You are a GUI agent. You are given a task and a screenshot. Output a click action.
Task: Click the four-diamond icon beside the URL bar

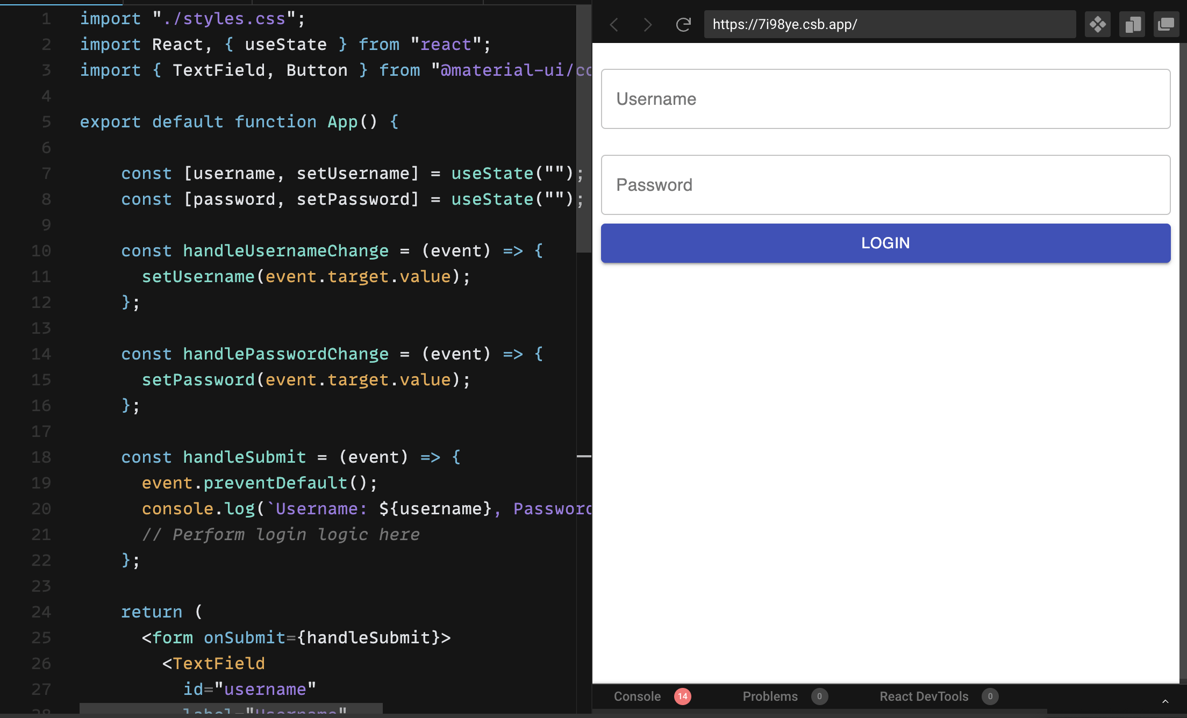point(1097,25)
